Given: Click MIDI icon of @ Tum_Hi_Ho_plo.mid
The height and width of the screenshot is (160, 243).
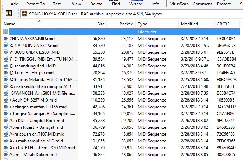Looking at the screenshot, I should point(6,73).
